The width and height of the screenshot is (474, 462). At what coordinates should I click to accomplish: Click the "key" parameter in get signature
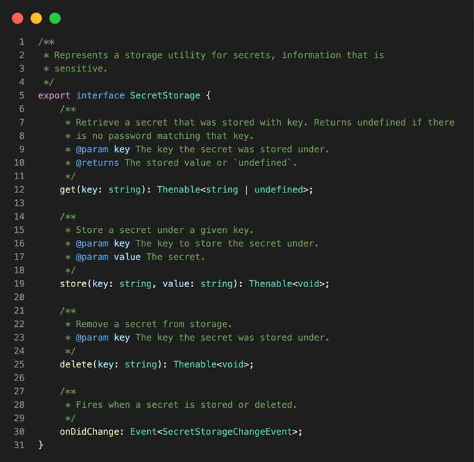coord(90,190)
